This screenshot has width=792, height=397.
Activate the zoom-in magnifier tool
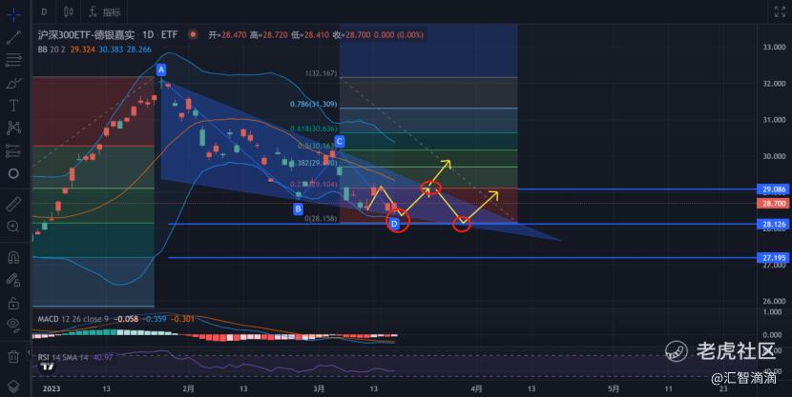(x=13, y=227)
